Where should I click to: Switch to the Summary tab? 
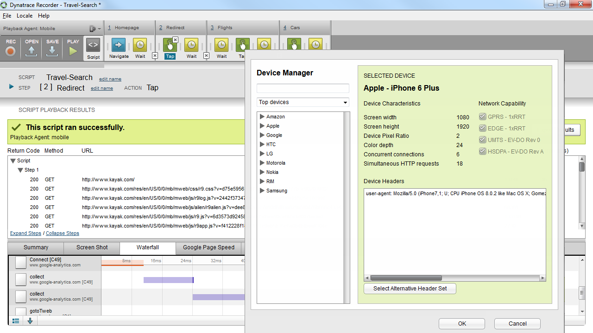tap(36, 247)
